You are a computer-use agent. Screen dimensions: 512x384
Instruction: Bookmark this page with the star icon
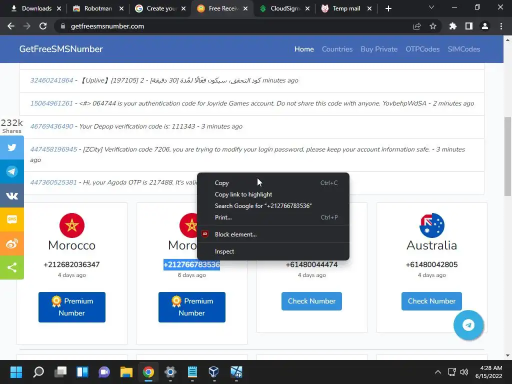click(432, 26)
